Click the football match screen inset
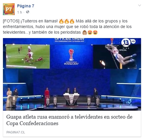144x139 pixels. 28,56
